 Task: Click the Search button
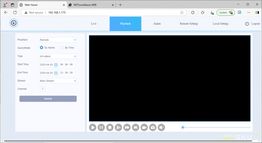tap(48, 99)
